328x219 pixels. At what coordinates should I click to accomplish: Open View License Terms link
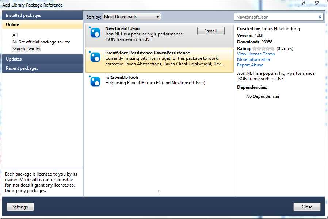coord(256,54)
